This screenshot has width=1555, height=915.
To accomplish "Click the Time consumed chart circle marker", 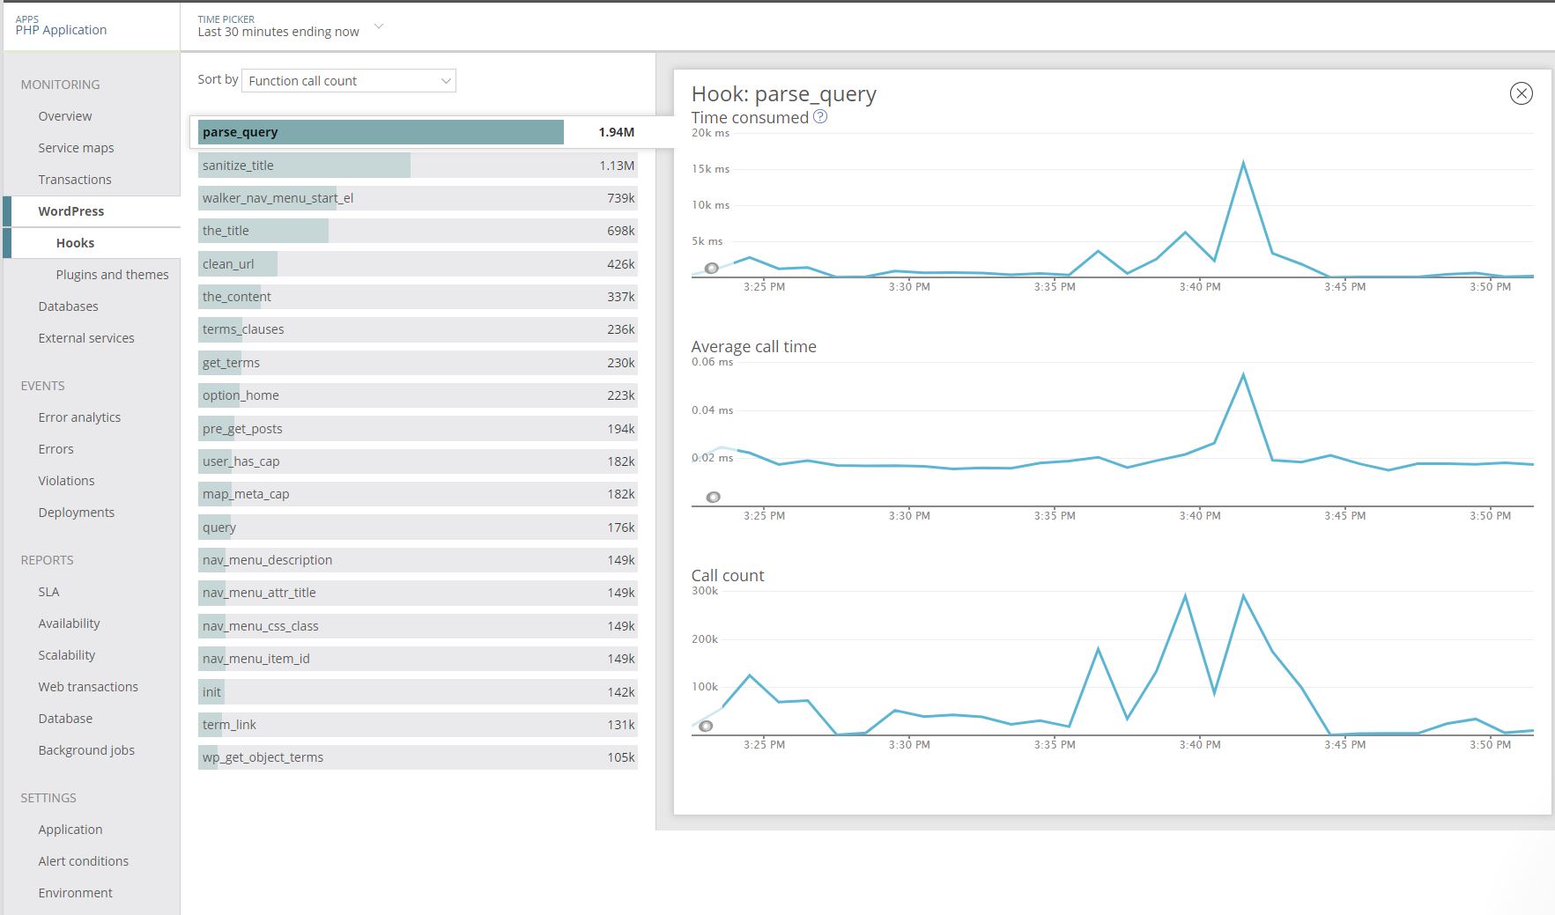I will point(712,269).
